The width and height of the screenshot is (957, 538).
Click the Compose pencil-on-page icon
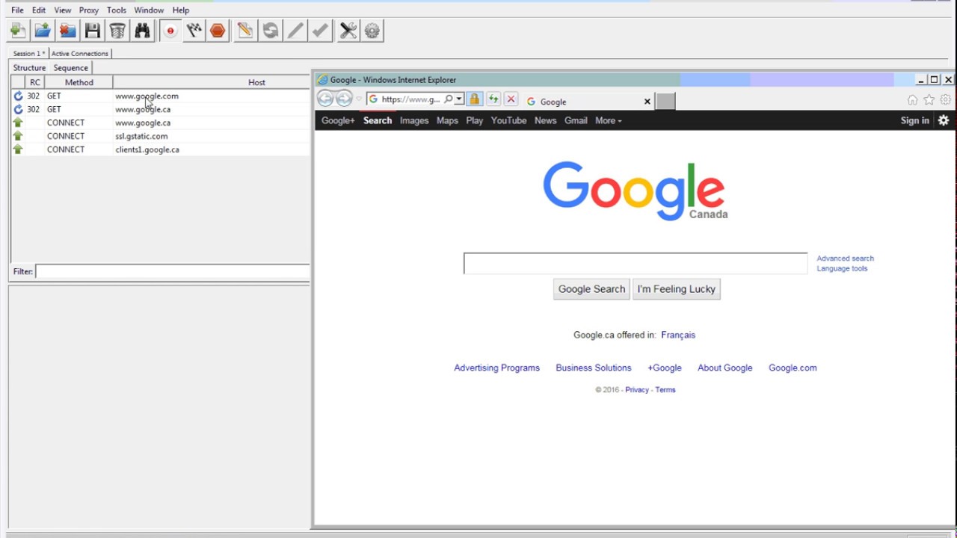pyautogui.click(x=244, y=31)
